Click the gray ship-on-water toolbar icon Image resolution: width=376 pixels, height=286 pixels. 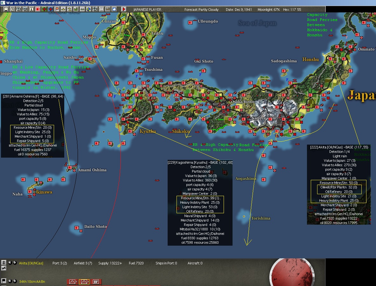point(82,9)
